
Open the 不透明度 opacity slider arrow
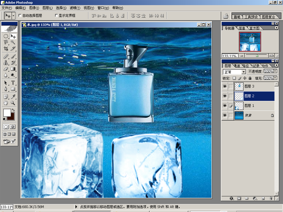[x=276, y=71]
